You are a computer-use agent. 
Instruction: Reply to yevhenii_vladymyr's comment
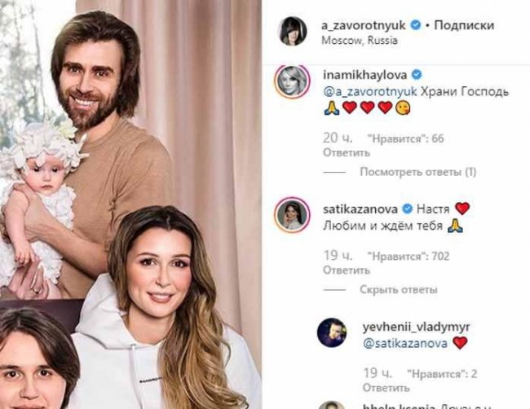pyautogui.click(x=386, y=388)
